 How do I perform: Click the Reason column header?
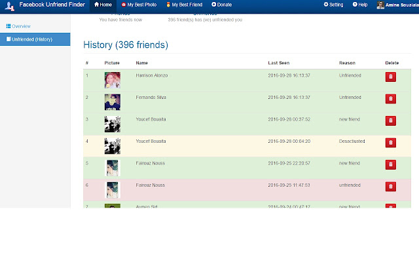tap(347, 63)
